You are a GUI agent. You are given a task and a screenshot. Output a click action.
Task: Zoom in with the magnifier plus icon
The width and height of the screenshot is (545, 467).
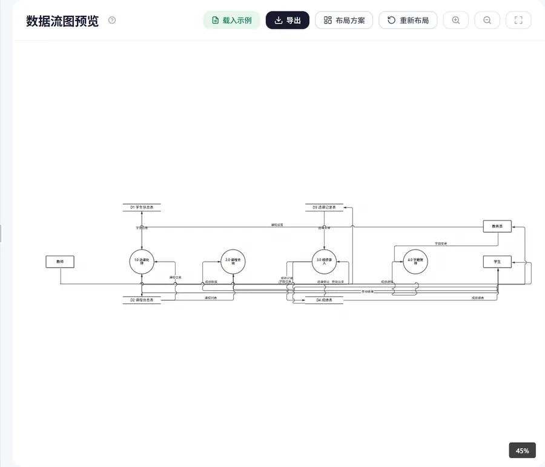click(455, 20)
